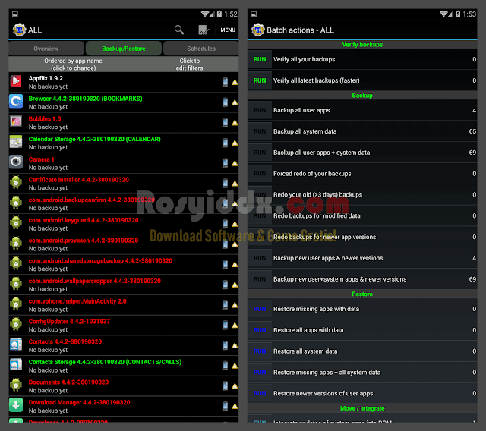Open the Camera 1 app icon
This screenshot has height=431, width=486.
click(x=16, y=162)
